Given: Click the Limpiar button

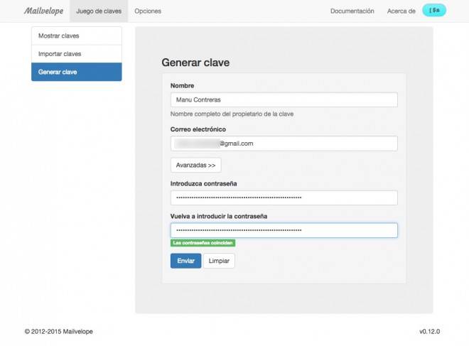Looking at the screenshot, I should 219,261.
